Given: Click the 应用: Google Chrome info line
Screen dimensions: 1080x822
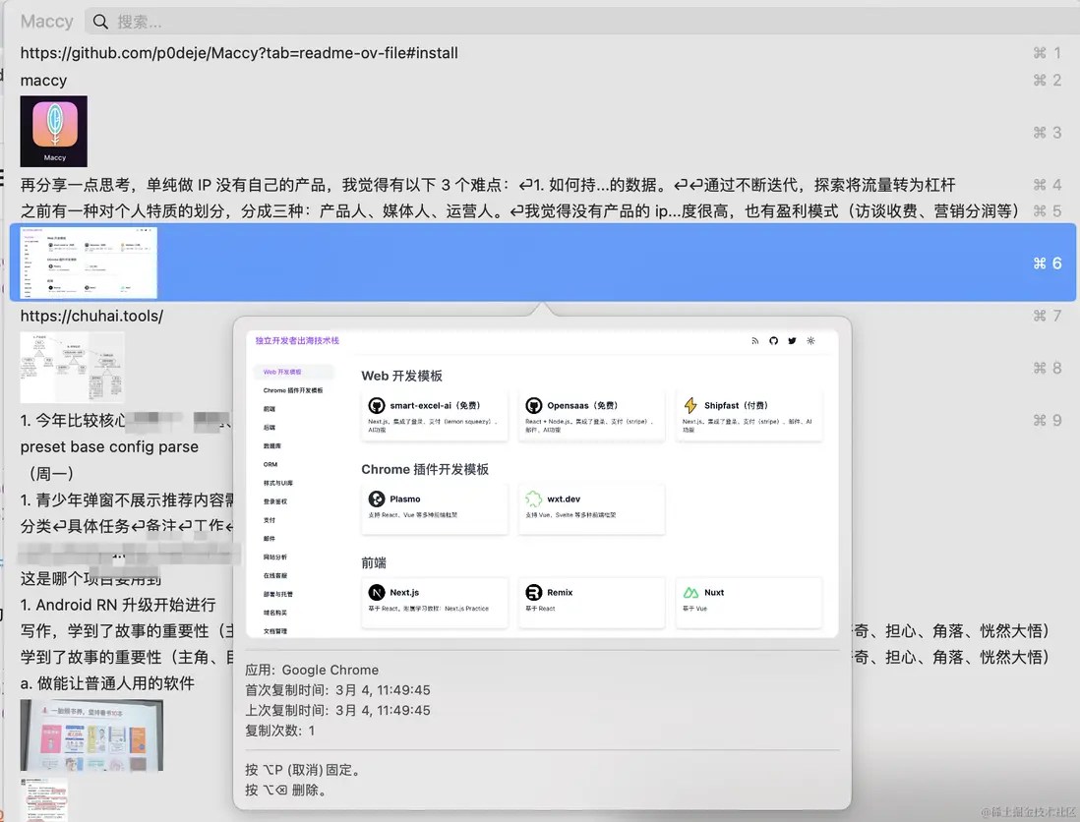Looking at the screenshot, I should tap(312, 670).
